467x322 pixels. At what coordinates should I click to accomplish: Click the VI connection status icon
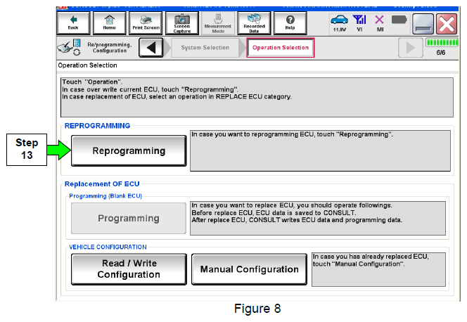(x=359, y=23)
